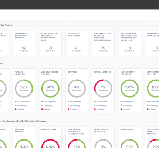View 0 Pending under Jamf Connect for Azure
The image size is (159, 148).
pos(126,105)
